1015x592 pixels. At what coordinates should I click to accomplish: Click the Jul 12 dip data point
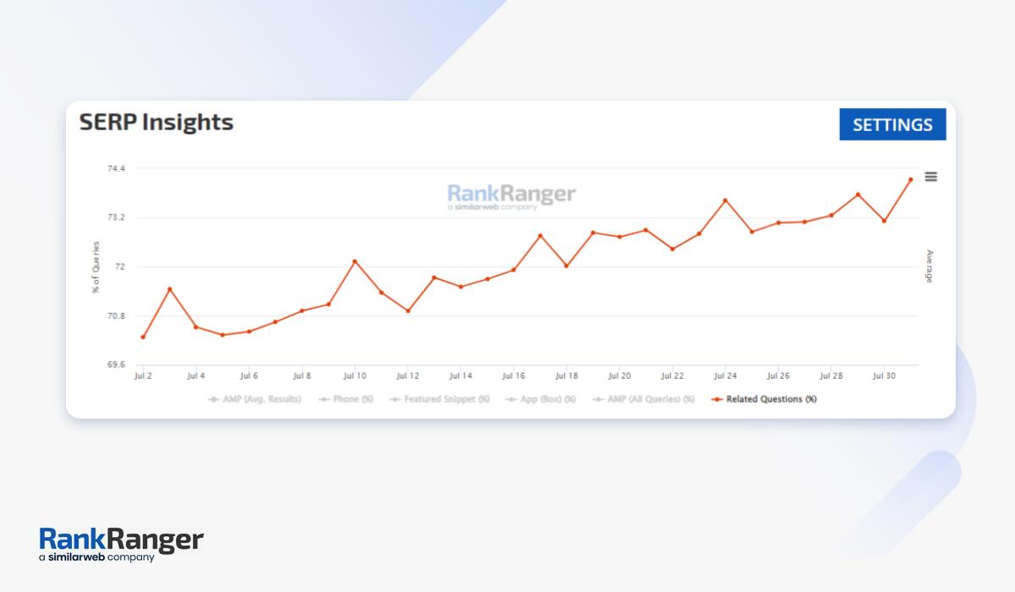(408, 311)
